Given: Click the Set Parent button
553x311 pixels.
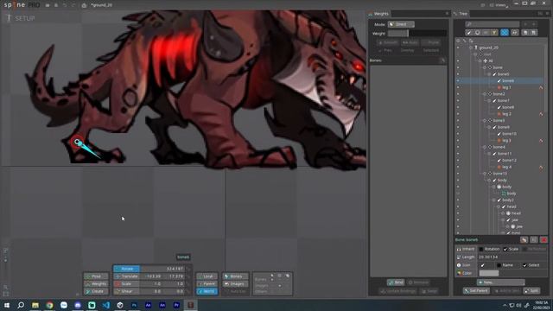Looking at the screenshot, I should [x=476, y=291].
